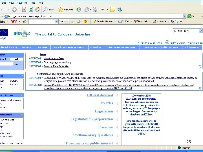Image resolution: width=203 pixels, height=152 pixels.
Task: Click the Internet zone in status bar
Action: (184, 147)
